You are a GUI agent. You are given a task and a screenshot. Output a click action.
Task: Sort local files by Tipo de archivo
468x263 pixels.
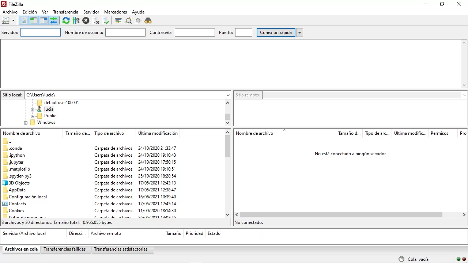click(114, 133)
